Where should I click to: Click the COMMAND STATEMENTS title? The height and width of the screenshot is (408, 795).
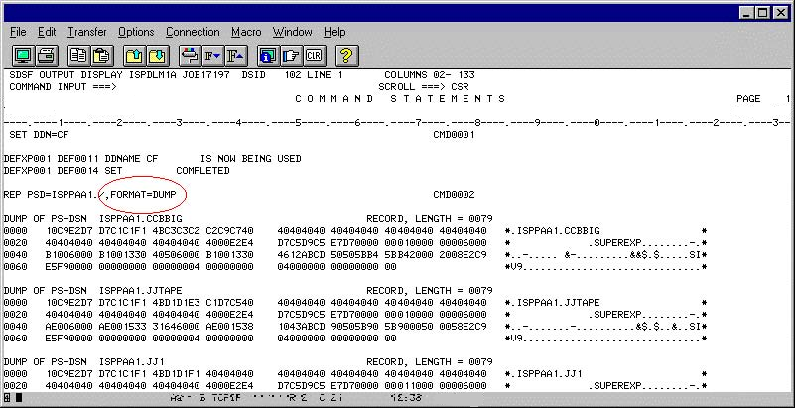[x=401, y=99]
